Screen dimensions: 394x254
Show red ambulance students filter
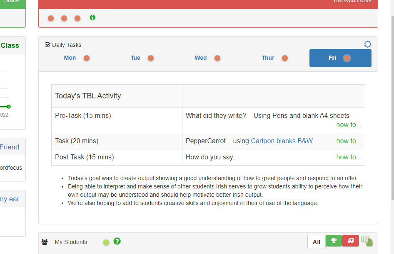coord(350,241)
